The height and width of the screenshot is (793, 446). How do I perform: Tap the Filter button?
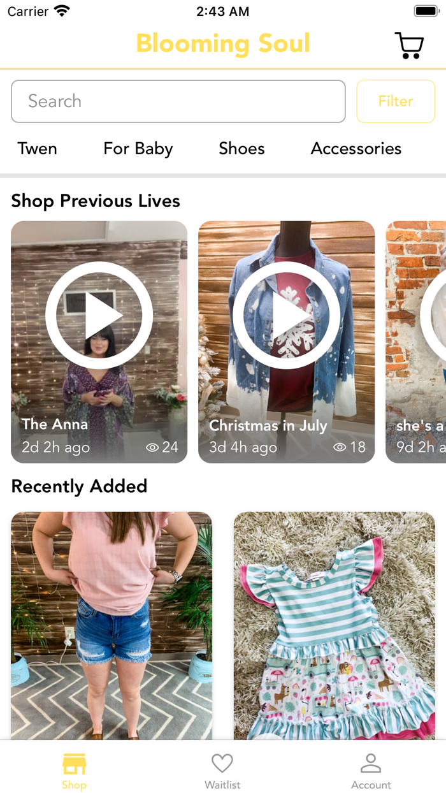395,101
